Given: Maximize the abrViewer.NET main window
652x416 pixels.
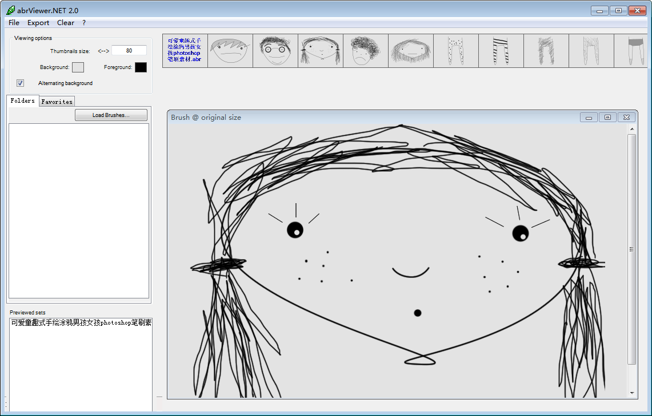Looking at the screenshot, I should [618, 11].
